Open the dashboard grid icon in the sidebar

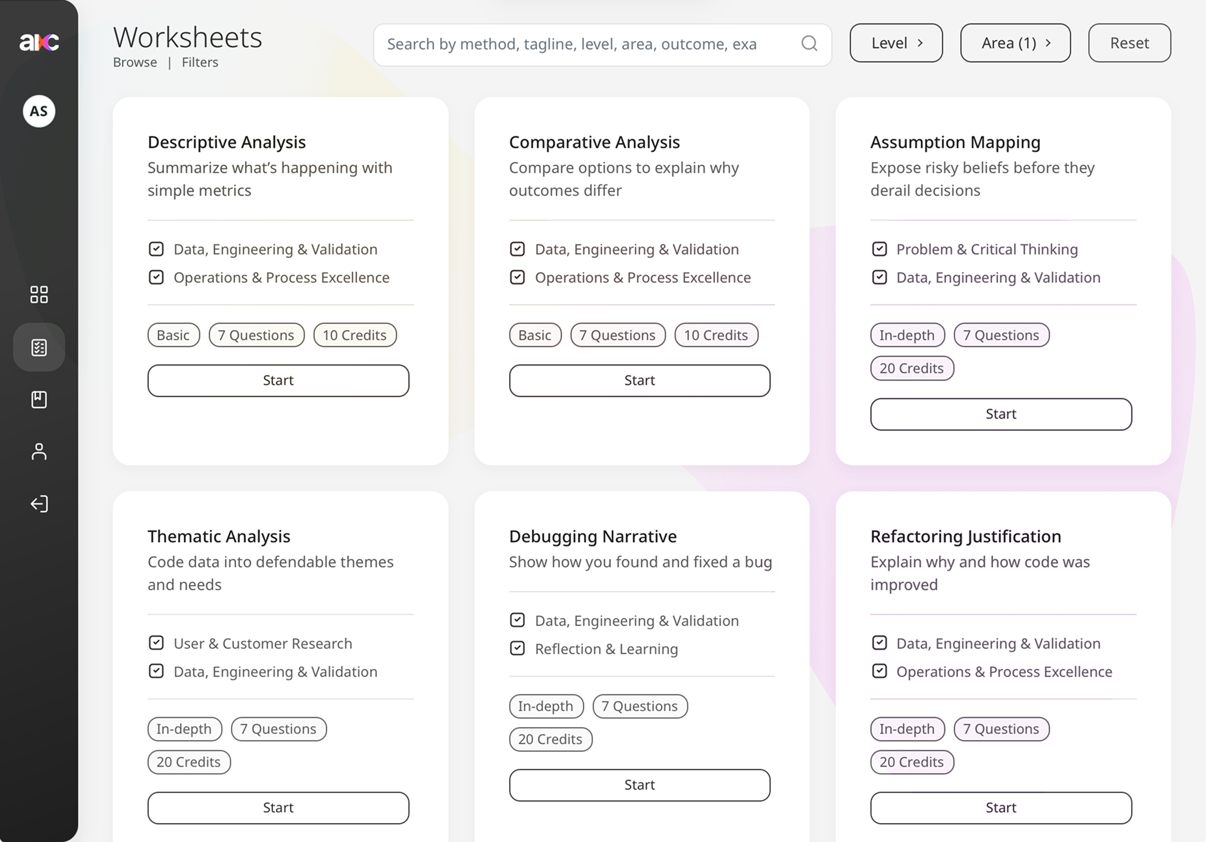coord(39,294)
